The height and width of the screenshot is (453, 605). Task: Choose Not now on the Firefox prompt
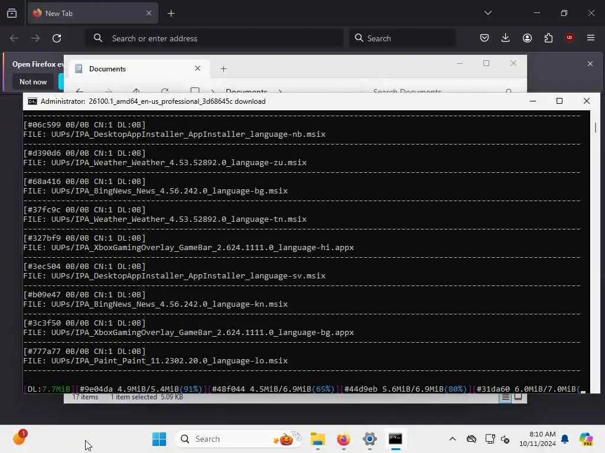33,81
